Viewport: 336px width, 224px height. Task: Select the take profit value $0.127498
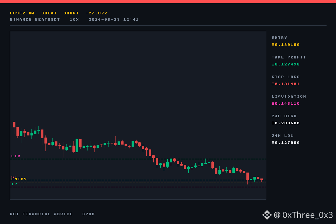click(x=286, y=64)
